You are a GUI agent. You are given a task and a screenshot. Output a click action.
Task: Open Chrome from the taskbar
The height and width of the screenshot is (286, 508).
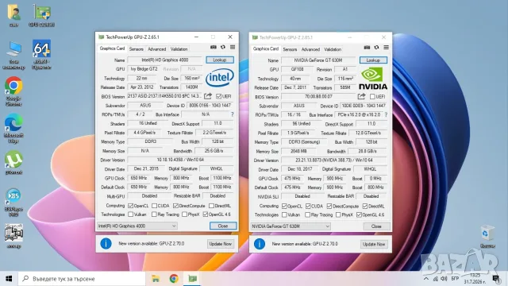coord(174,279)
